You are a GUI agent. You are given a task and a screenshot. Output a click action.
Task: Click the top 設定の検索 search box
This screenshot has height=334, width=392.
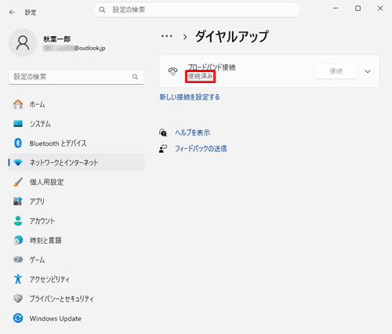pos(197,10)
